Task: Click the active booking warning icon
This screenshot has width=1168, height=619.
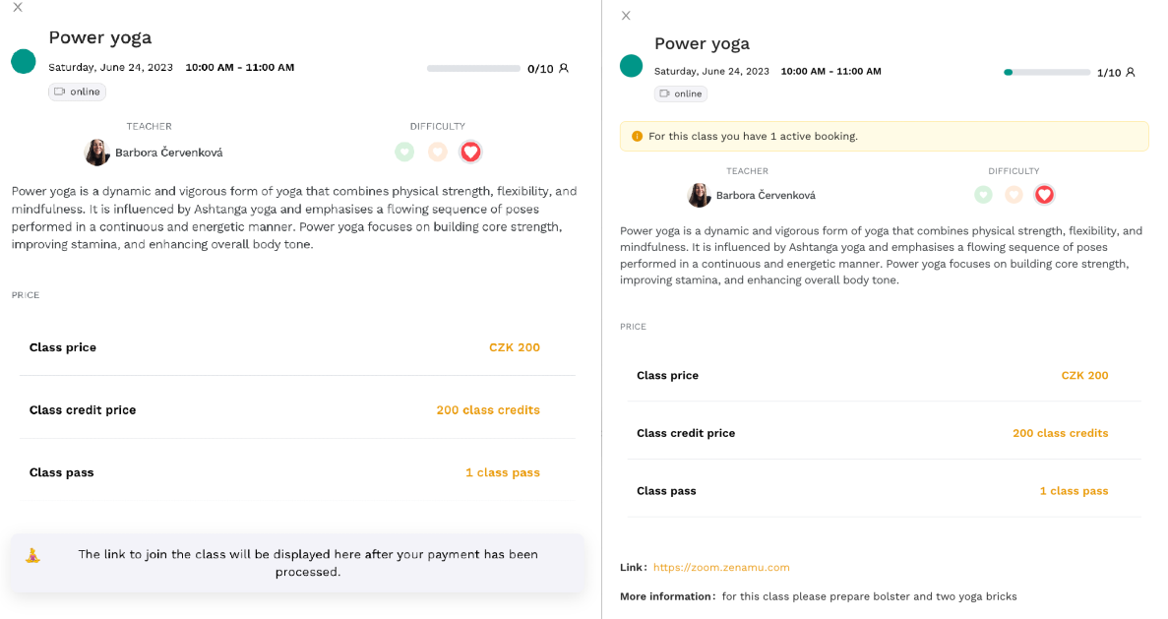Action: (x=637, y=137)
